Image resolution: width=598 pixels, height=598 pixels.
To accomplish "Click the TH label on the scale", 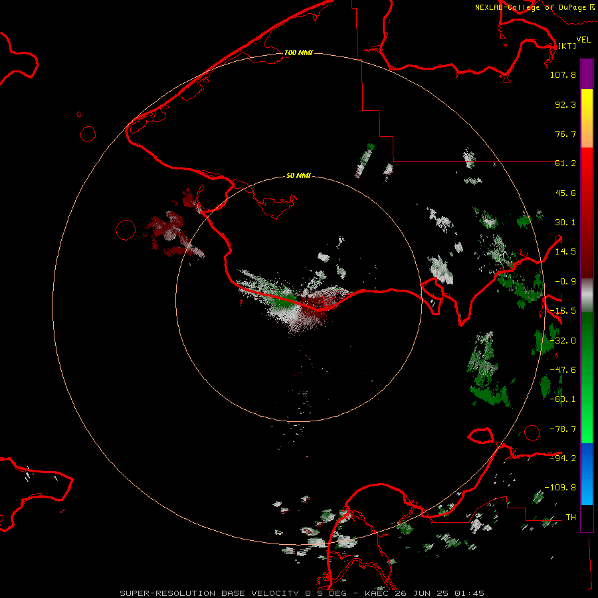I will click(571, 517).
